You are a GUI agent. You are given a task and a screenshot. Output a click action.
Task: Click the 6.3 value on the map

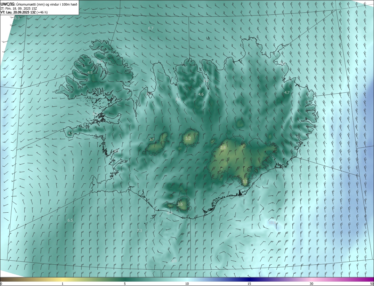(17, 18)
